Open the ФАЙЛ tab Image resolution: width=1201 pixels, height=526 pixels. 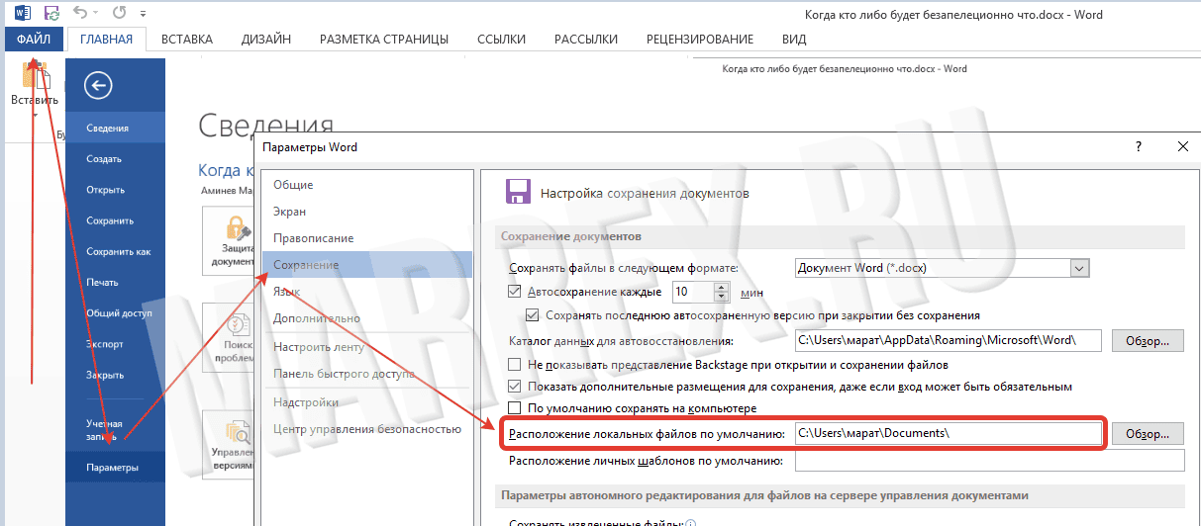[x=35, y=40]
